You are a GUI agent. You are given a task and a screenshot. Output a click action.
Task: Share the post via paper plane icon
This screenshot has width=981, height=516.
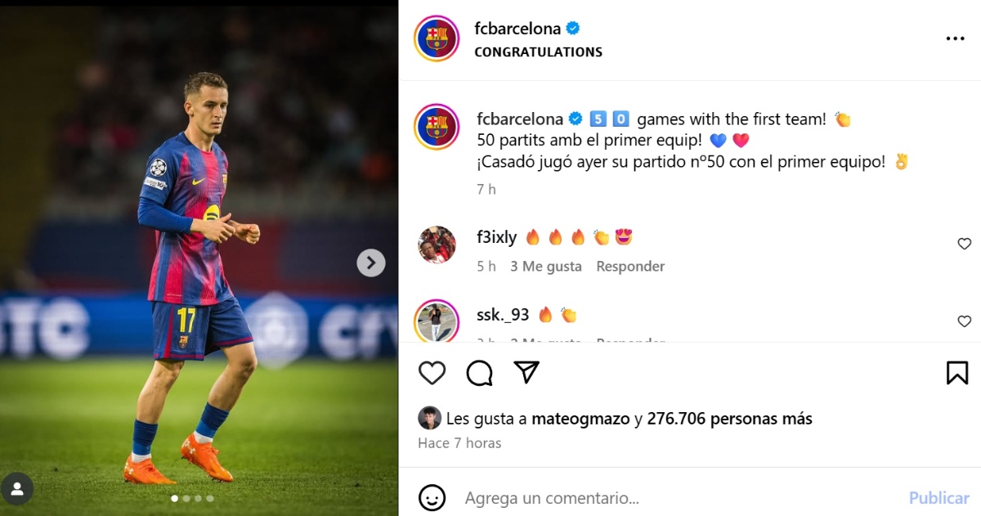(527, 372)
